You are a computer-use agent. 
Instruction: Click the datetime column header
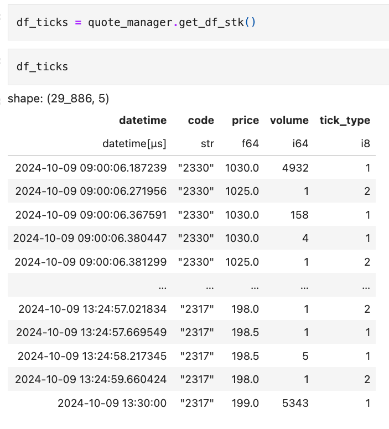(x=143, y=120)
